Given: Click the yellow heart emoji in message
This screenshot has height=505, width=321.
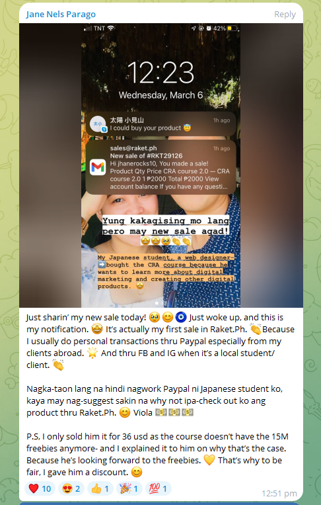Looking at the screenshot, I should click(209, 460).
